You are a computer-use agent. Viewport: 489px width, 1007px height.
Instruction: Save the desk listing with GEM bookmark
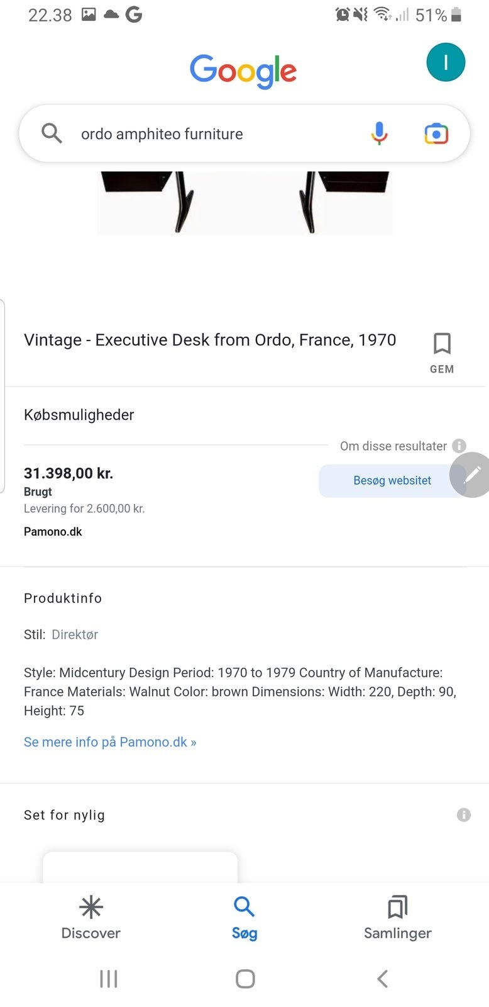click(x=442, y=344)
